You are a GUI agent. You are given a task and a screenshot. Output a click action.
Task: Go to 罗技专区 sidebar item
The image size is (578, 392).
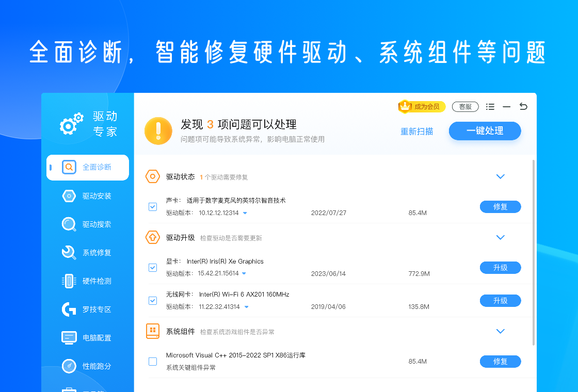88,309
